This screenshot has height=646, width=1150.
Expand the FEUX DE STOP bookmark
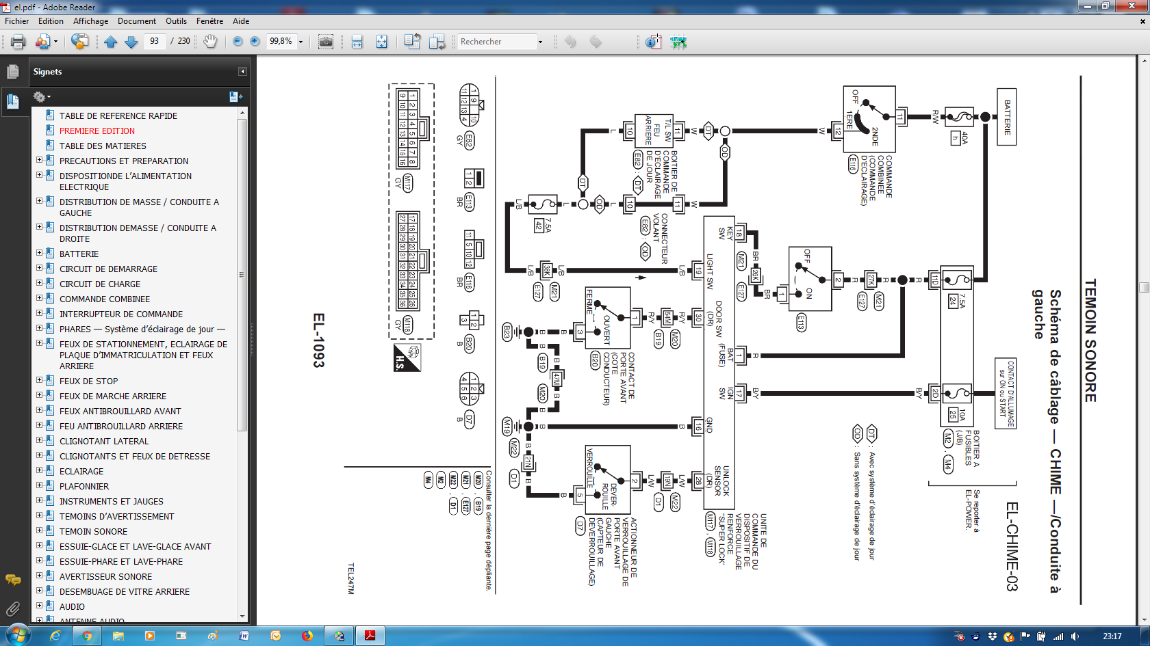click(39, 381)
